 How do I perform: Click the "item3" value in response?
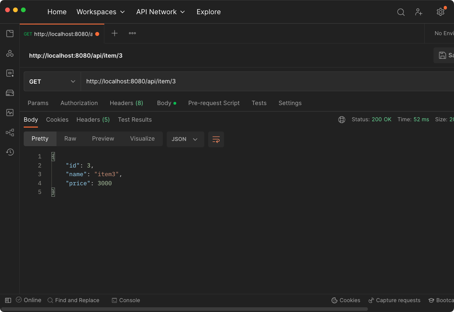click(x=106, y=174)
